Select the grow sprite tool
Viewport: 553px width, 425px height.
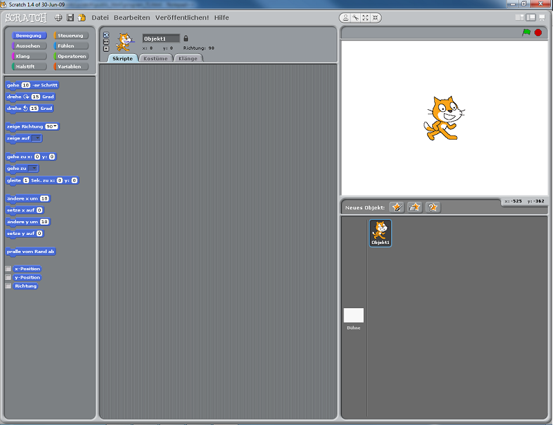coord(366,18)
